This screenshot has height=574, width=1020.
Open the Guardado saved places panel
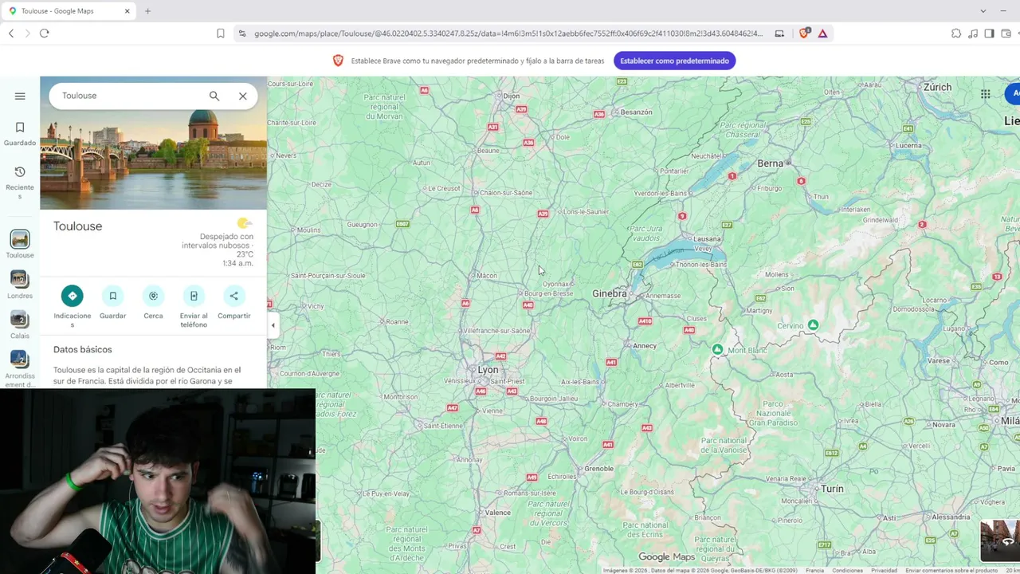pos(20,133)
